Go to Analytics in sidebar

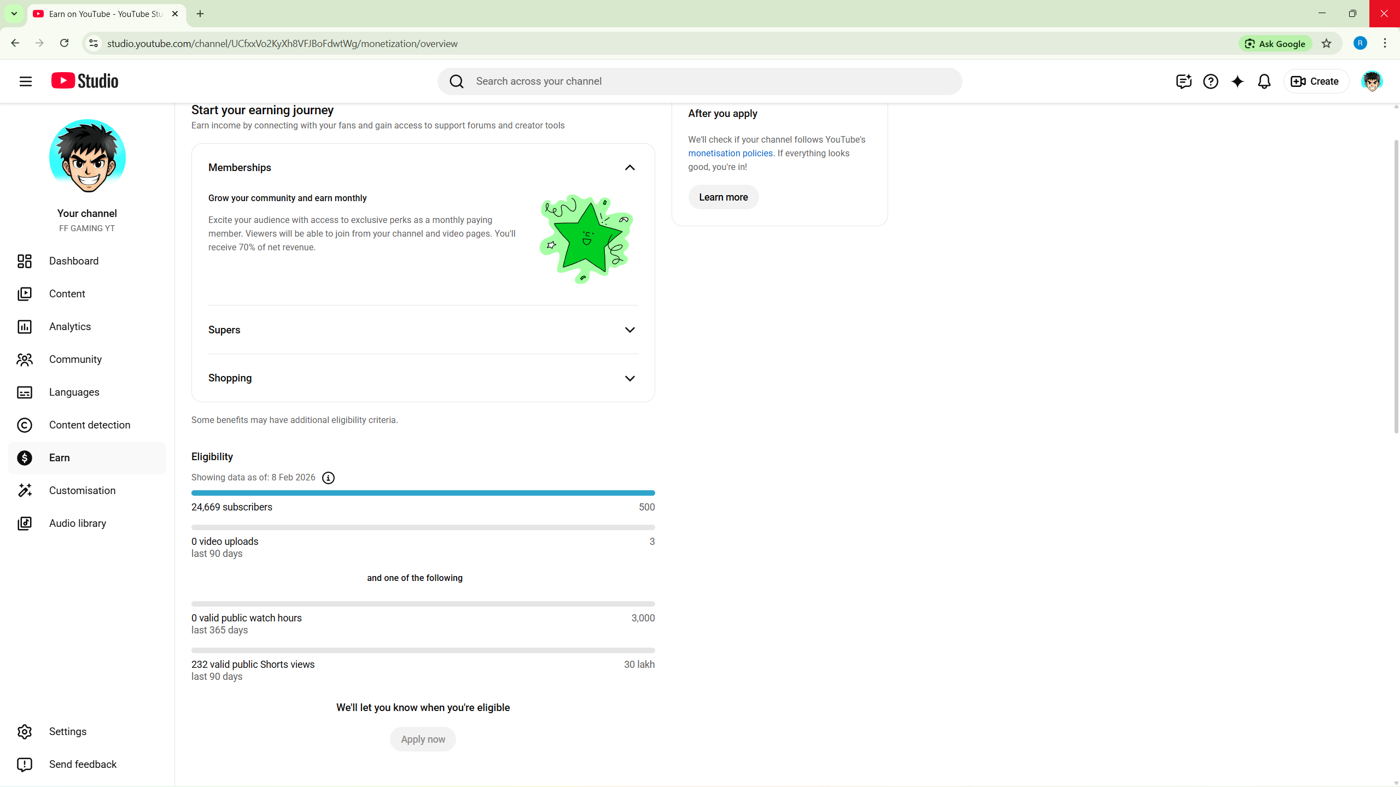coord(70,327)
